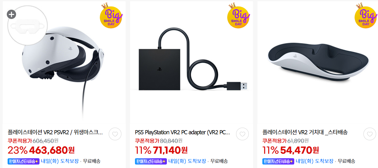View the PlayStation VR2 headset product image
The height and width of the screenshot is (168, 378).
(64, 62)
